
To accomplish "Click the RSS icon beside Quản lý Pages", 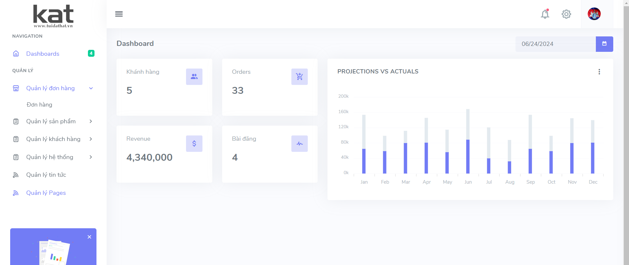I will (16, 193).
